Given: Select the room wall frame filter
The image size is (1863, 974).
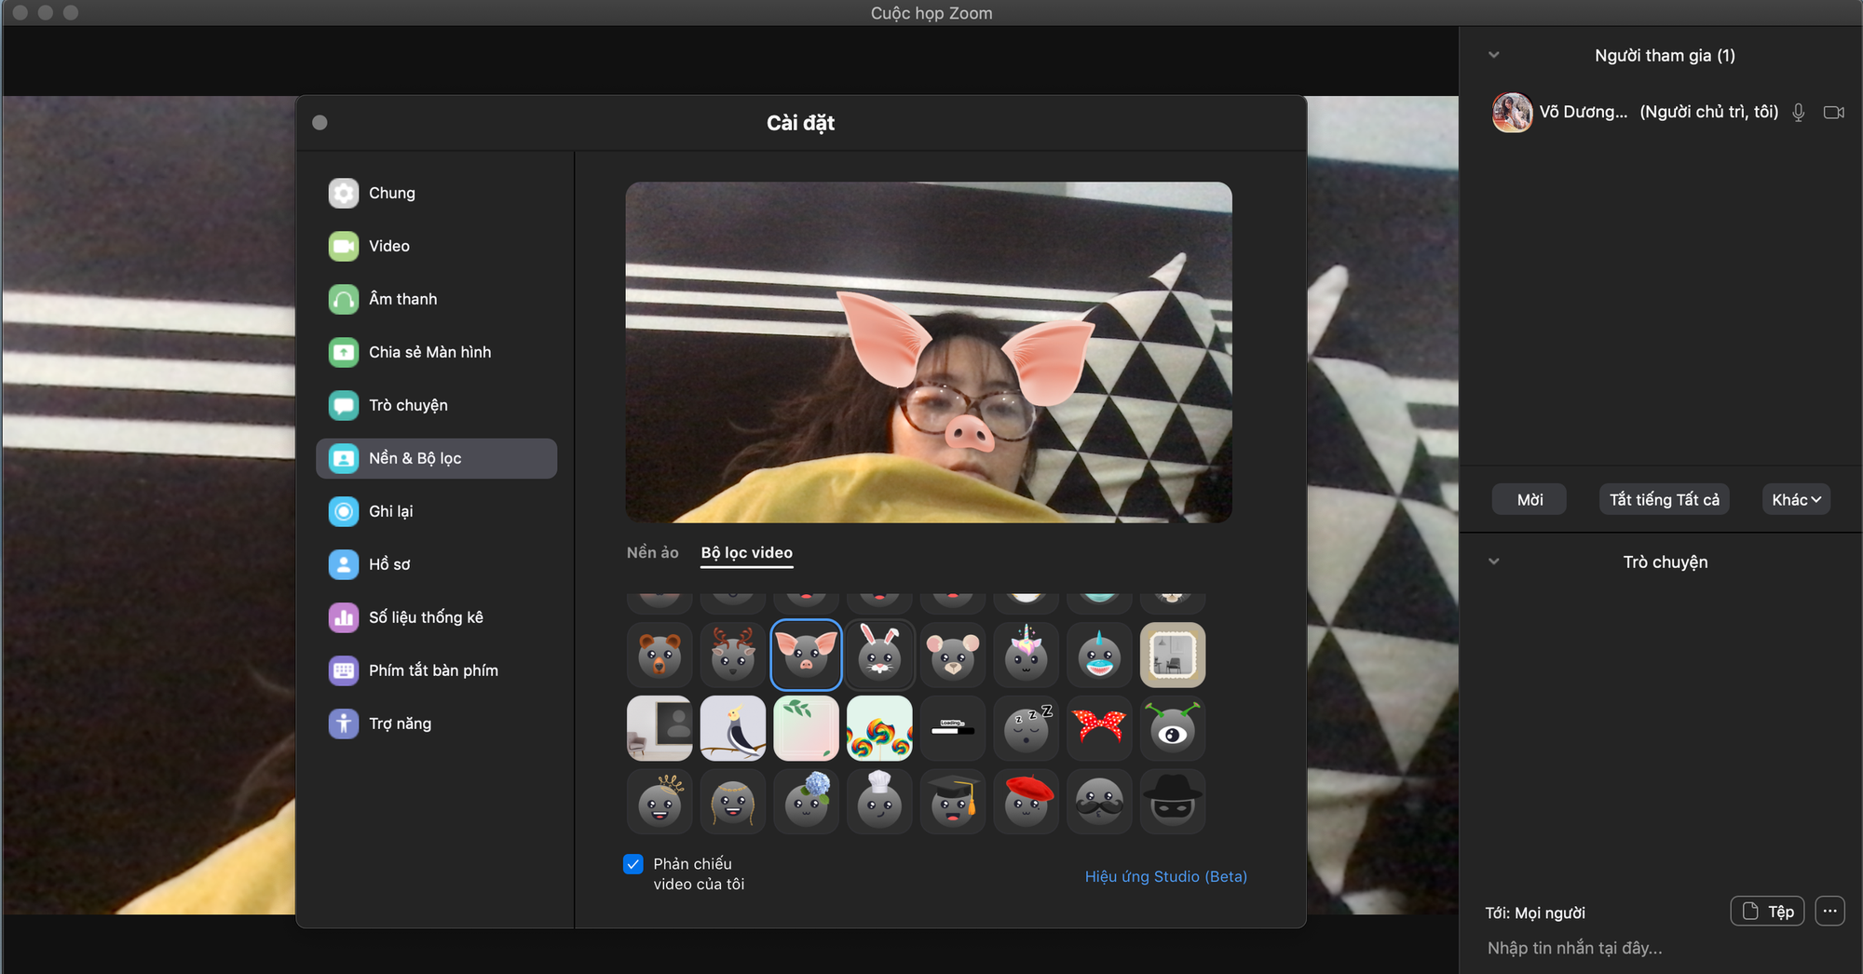Looking at the screenshot, I should (x=660, y=728).
